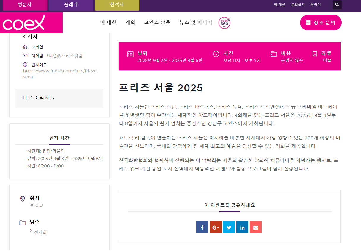
Task: Click the wallet icon beside 비용
Action: [274, 54]
